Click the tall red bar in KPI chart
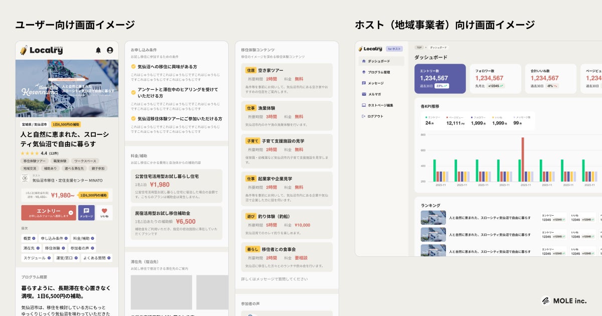Viewport: 602px width, 316px height. (523, 160)
